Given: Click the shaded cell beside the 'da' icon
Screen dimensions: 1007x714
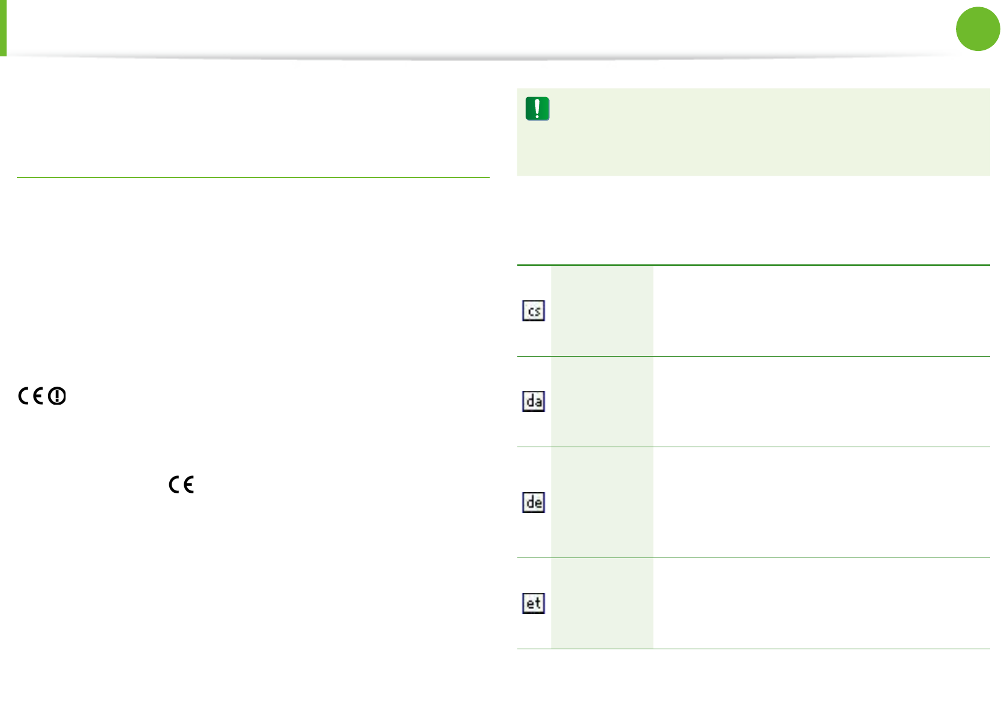Looking at the screenshot, I should click(x=602, y=402).
